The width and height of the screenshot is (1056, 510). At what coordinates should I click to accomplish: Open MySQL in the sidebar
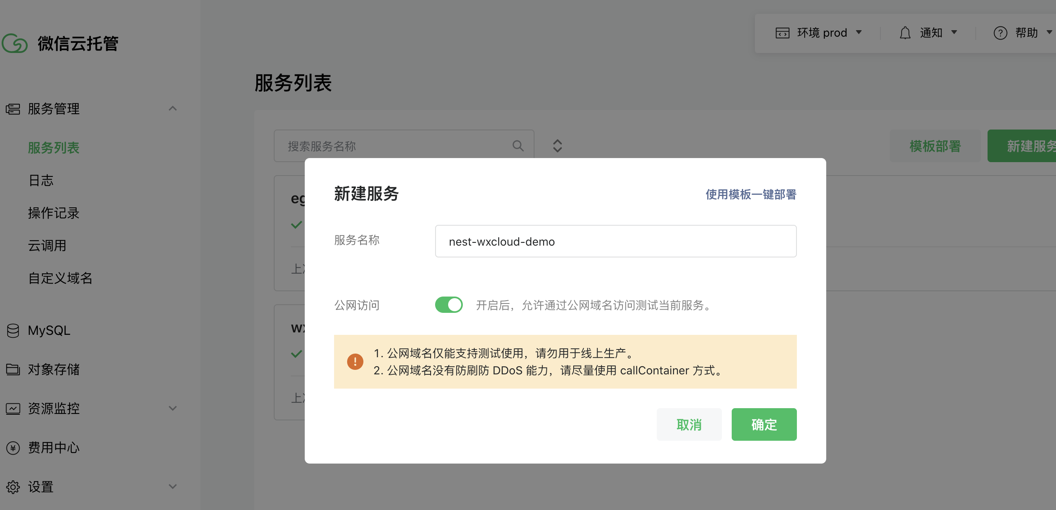[49, 330]
